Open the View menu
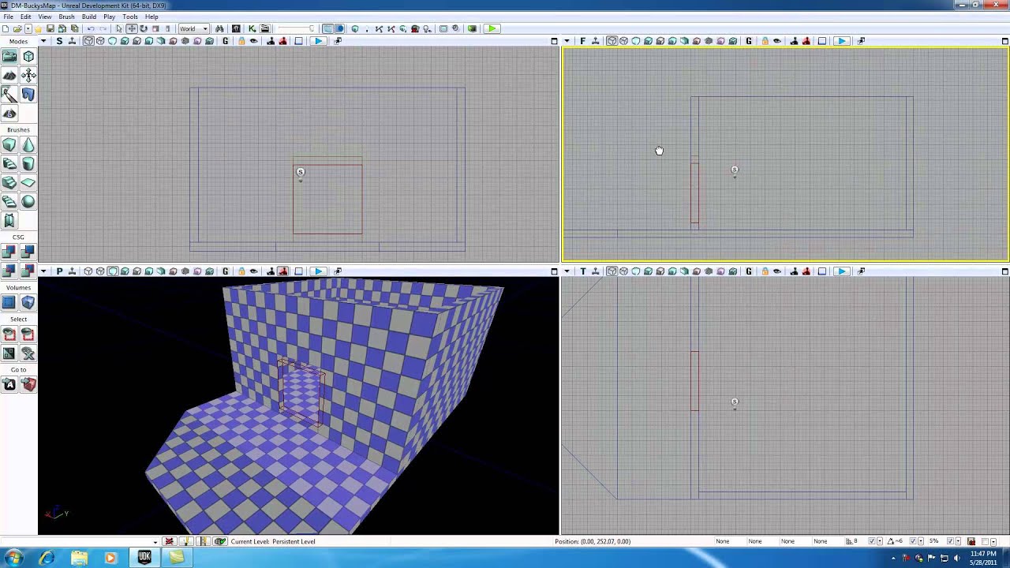The image size is (1010, 568). tap(45, 17)
